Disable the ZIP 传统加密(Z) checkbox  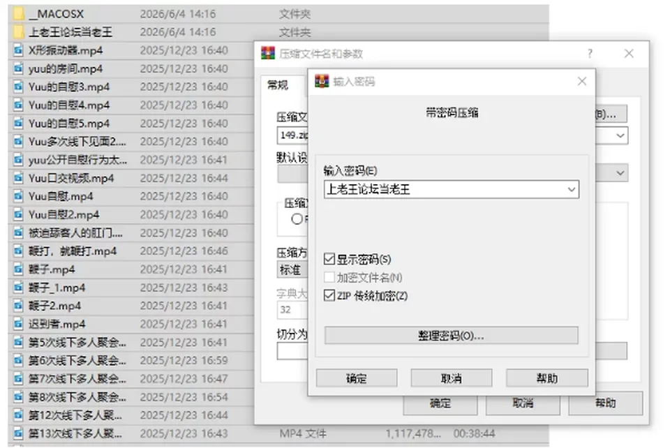(329, 296)
